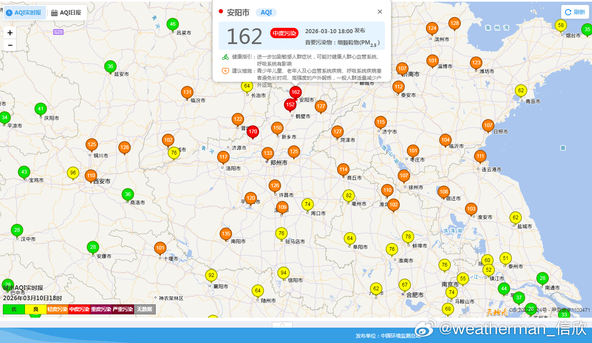This screenshot has height=343, width=592.
Task: Open the 周口市 marker showing 74
Action: tap(307, 205)
